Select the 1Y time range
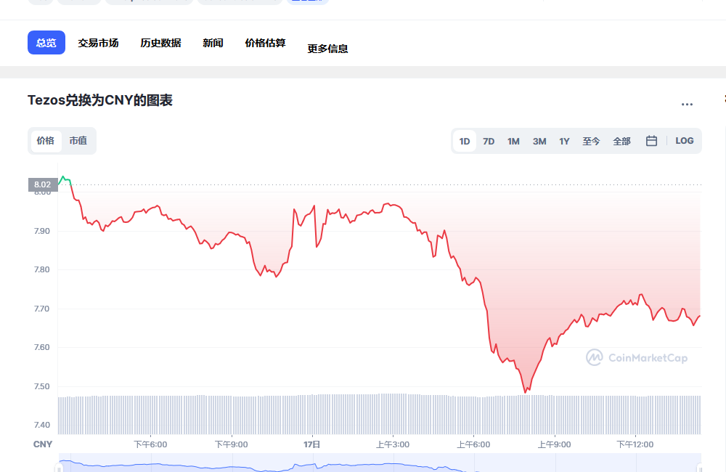Image resolution: width=726 pixels, height=472 pixels. click(564, 142)
